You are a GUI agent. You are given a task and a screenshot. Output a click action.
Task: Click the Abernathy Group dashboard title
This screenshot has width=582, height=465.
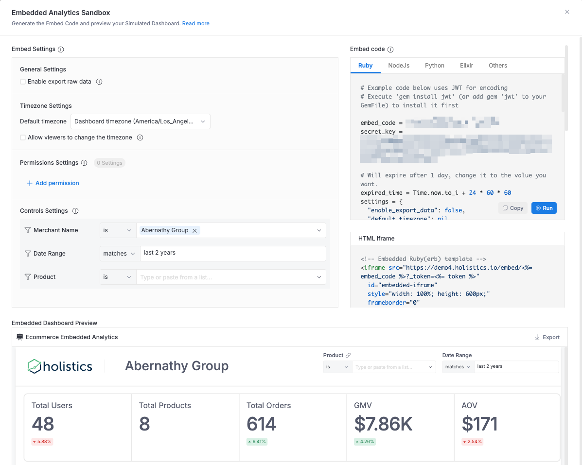(176, 366)
